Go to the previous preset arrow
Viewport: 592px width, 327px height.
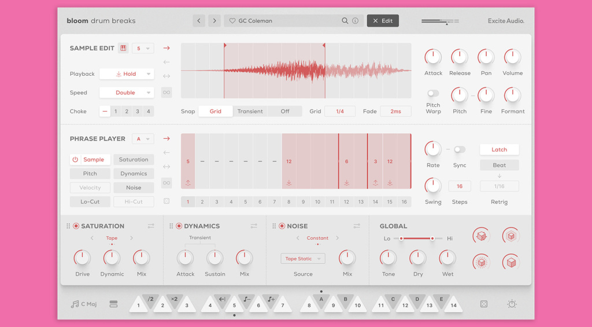click(199, 21)
